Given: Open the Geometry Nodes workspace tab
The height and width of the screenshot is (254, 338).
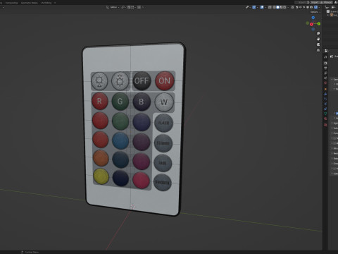Looking at the screenshot, I should [x=30, y=3].
